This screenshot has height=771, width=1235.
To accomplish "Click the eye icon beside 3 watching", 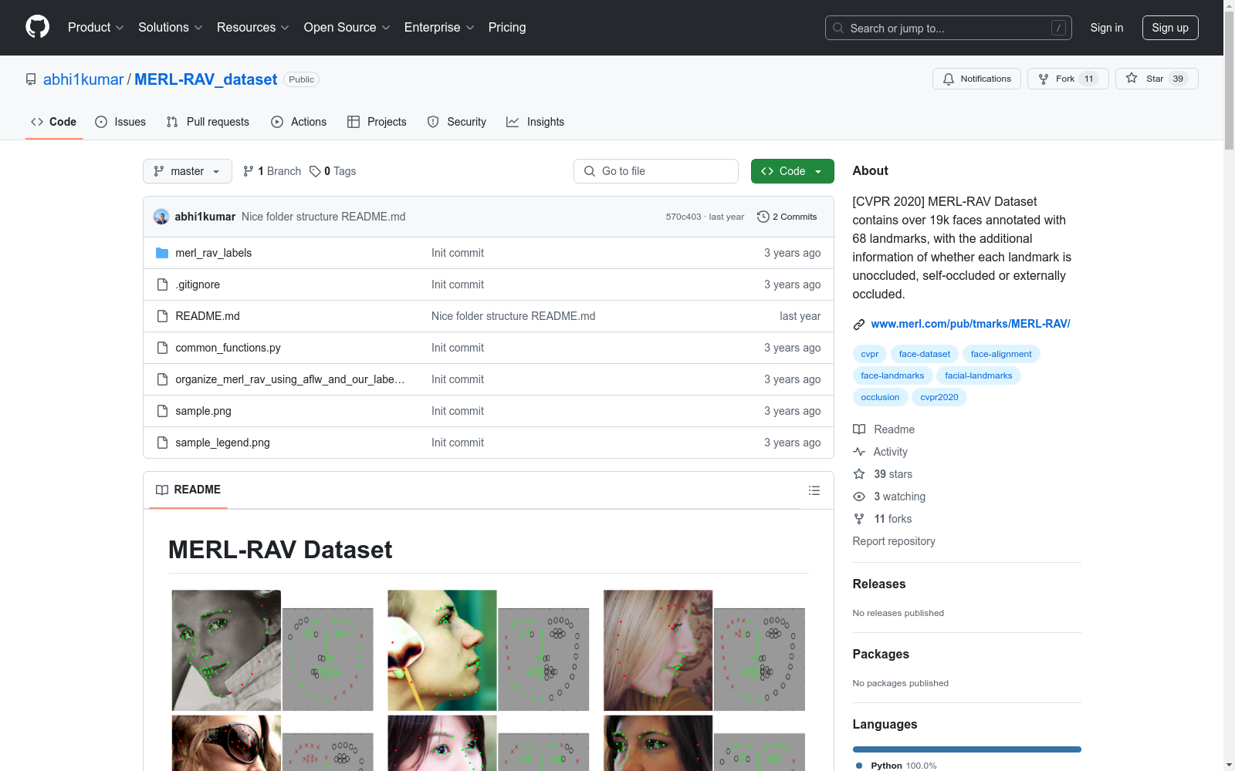I will (859, 497).
